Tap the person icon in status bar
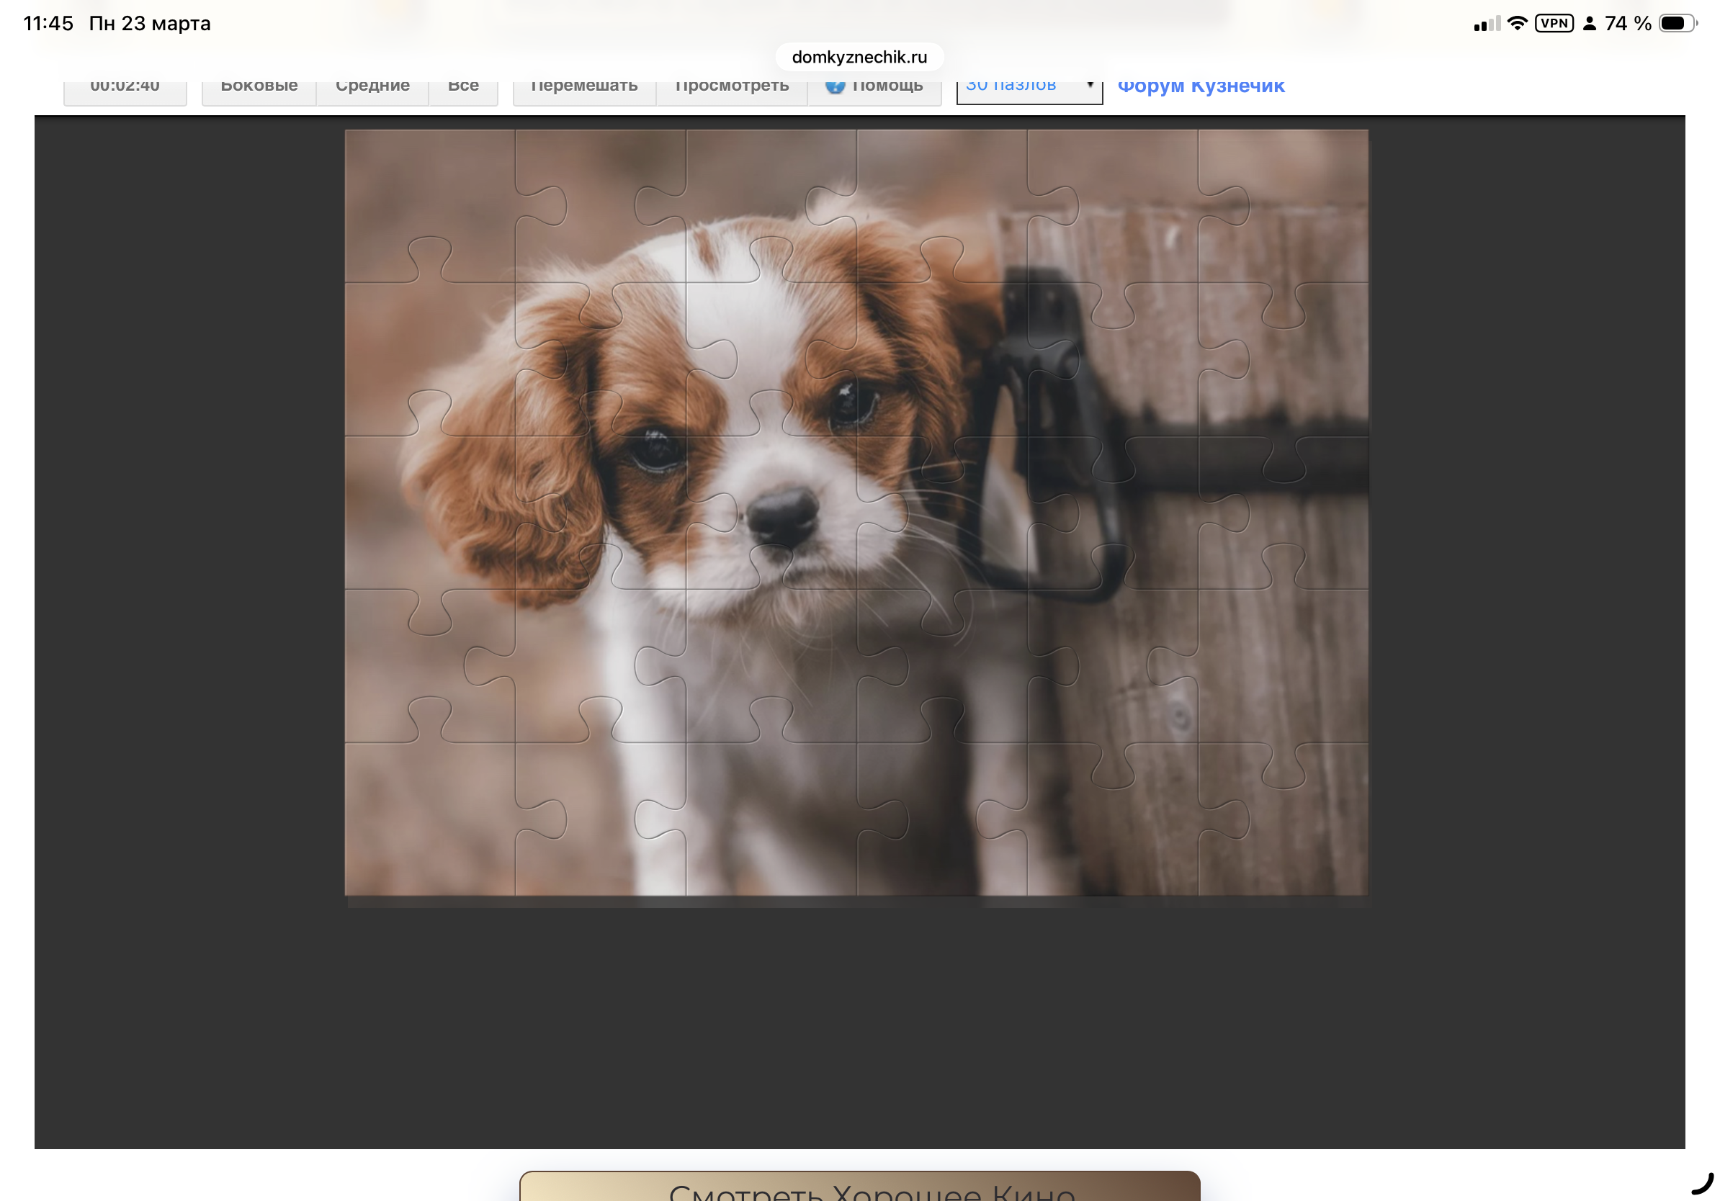Screen dimensions: 1720x1201 [1589, 23]
